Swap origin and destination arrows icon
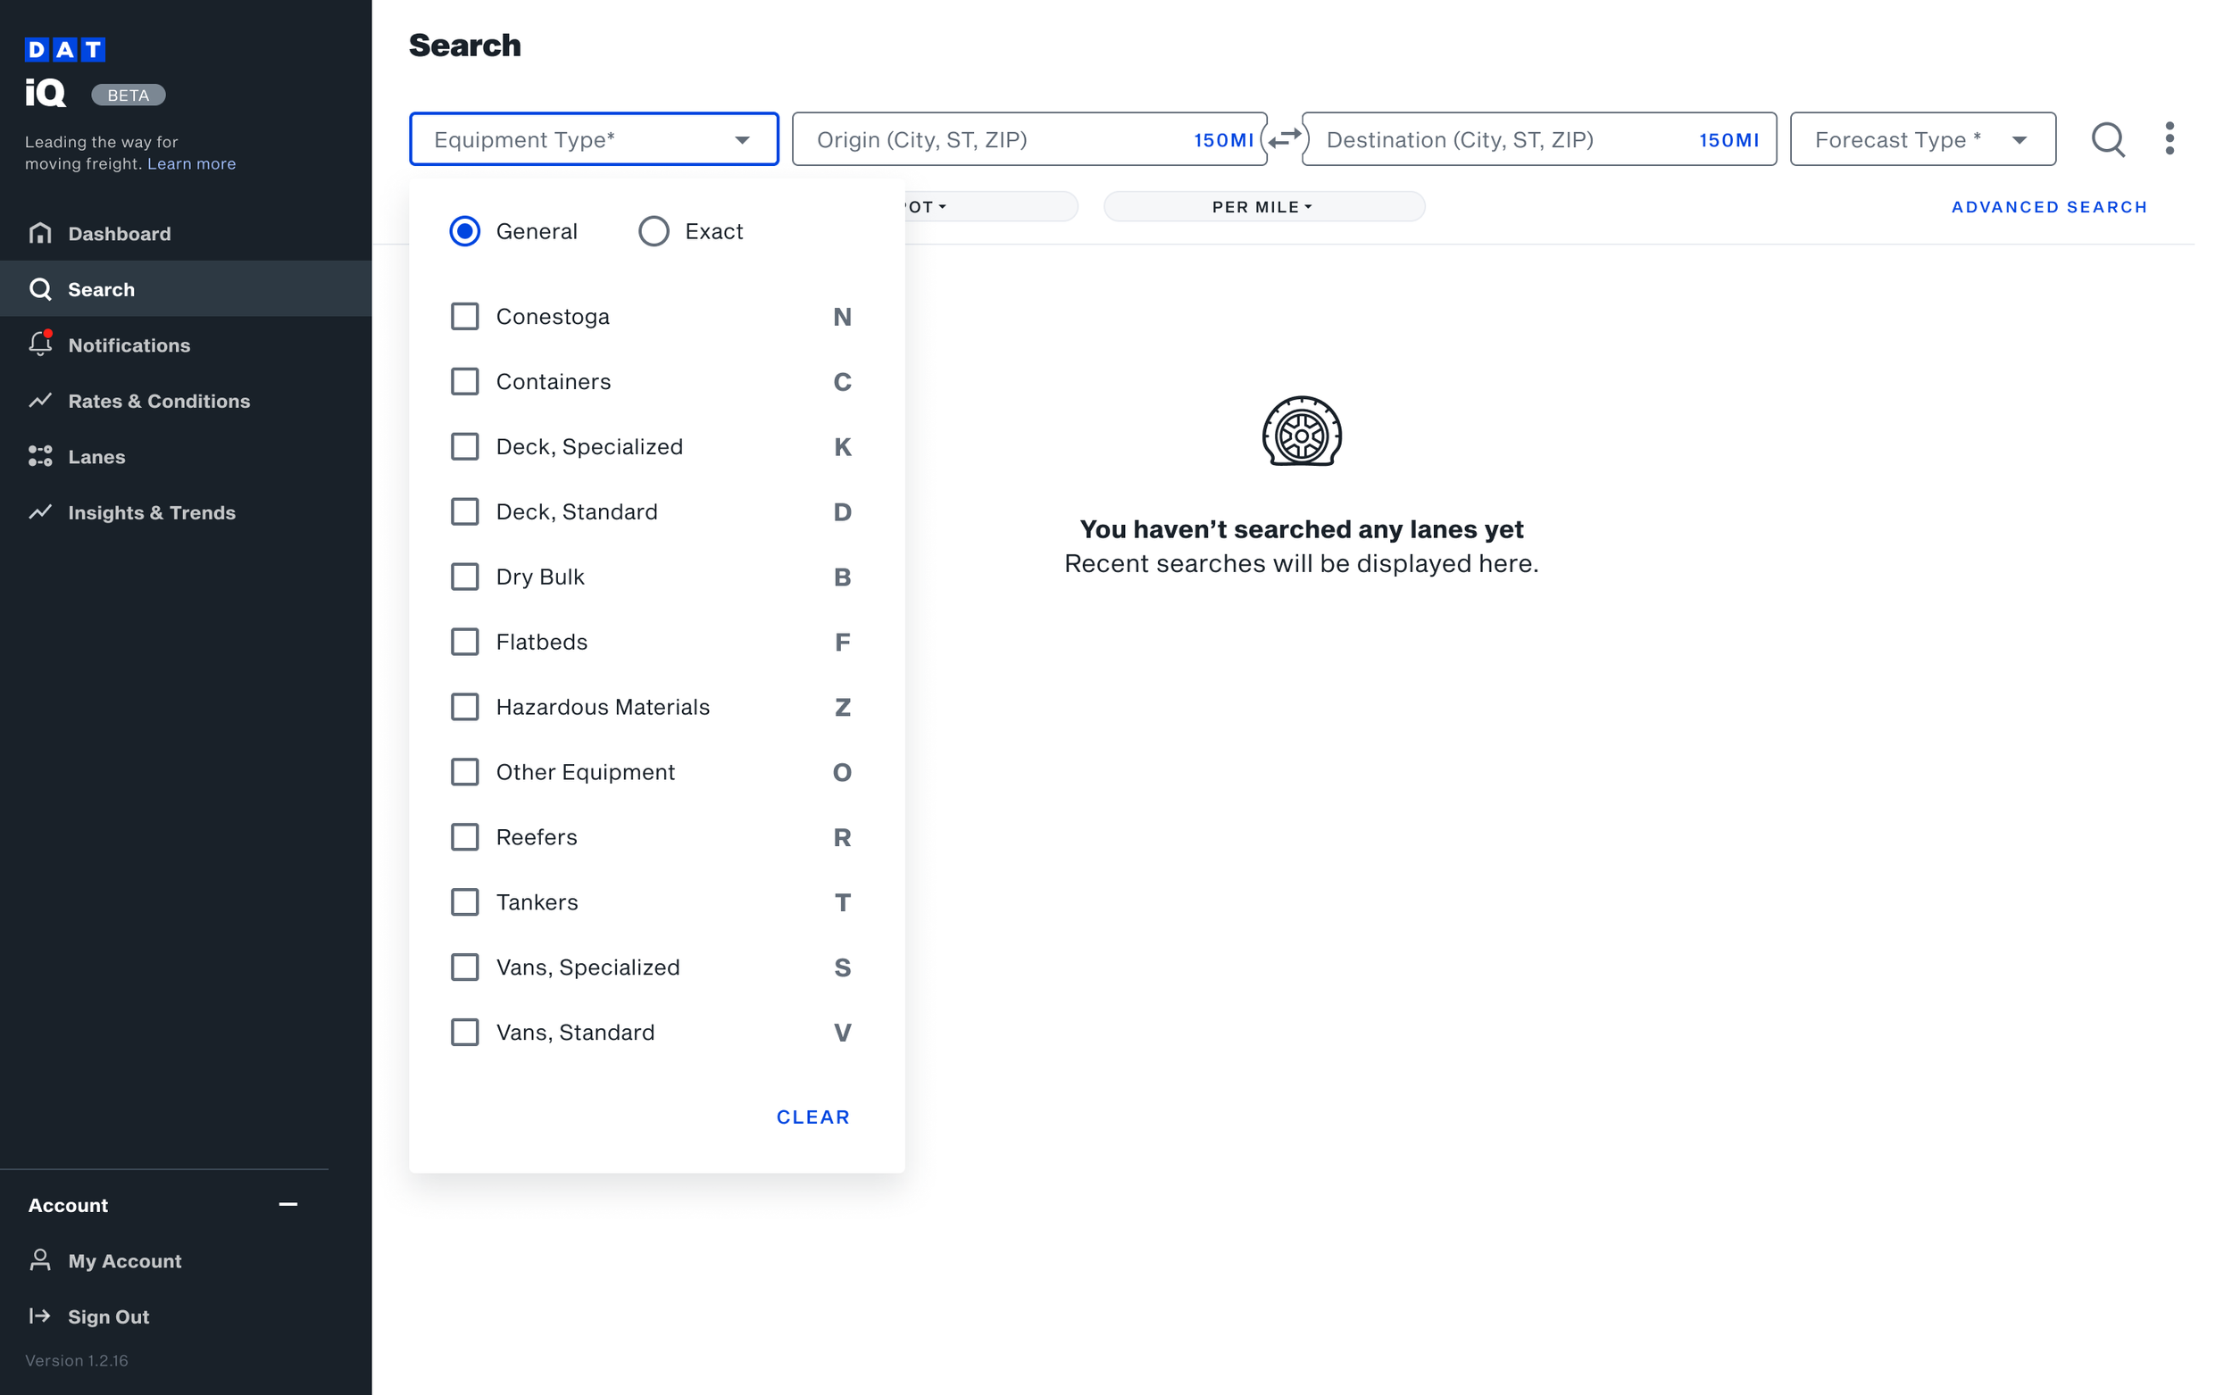 pyautogui.click(x=1284, y=139)
